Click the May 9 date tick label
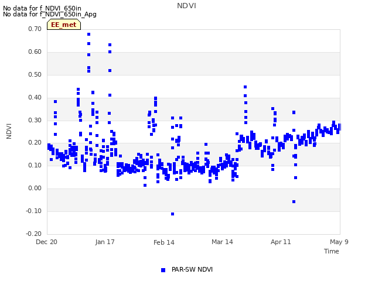 pyautogui.click(x=339, y=242)
